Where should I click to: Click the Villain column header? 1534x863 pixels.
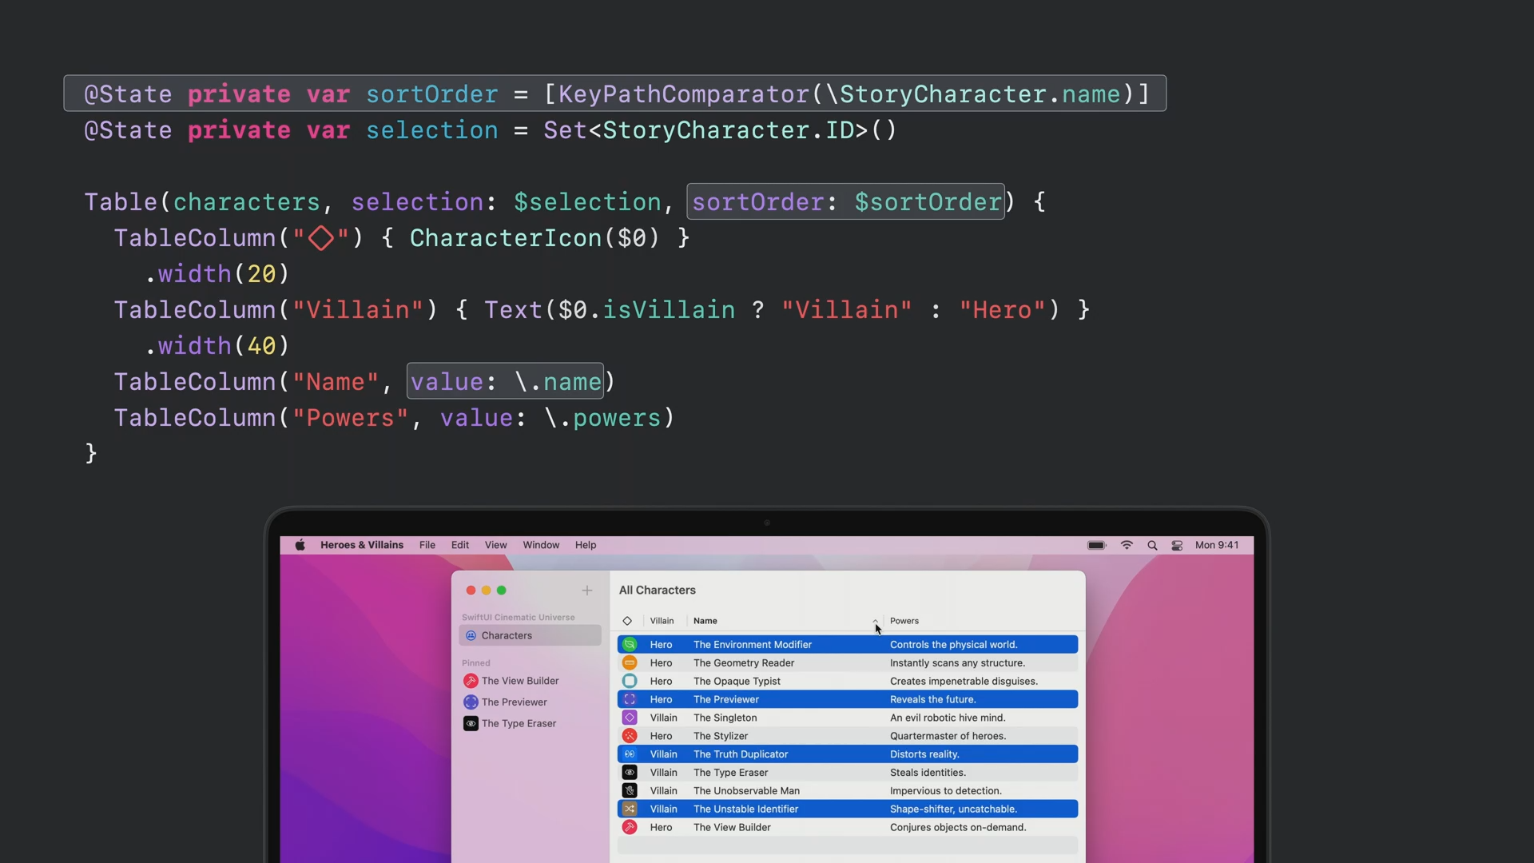click(662, 621)
